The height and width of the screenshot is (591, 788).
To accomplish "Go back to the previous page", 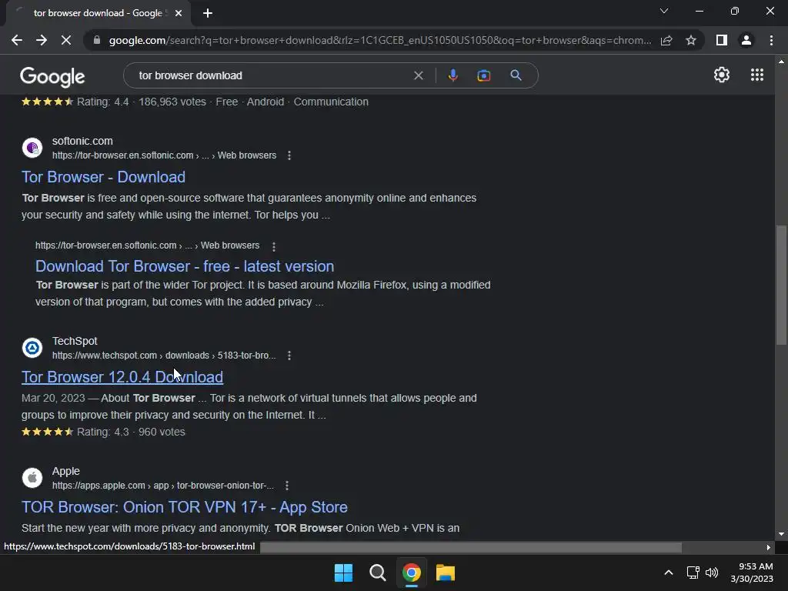I will click(x=17, y=40).
